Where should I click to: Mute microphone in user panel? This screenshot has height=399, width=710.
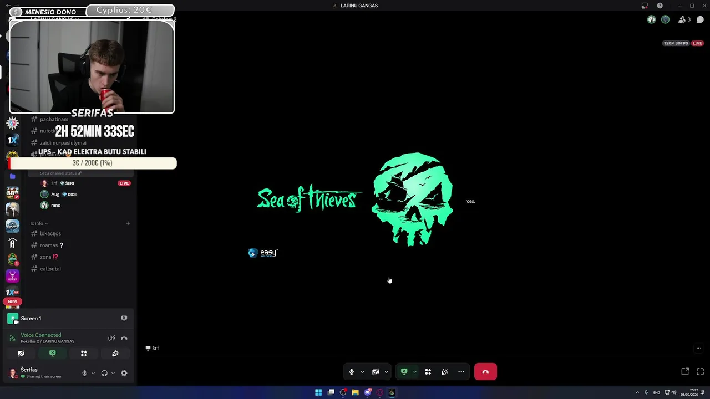(84, 373)
